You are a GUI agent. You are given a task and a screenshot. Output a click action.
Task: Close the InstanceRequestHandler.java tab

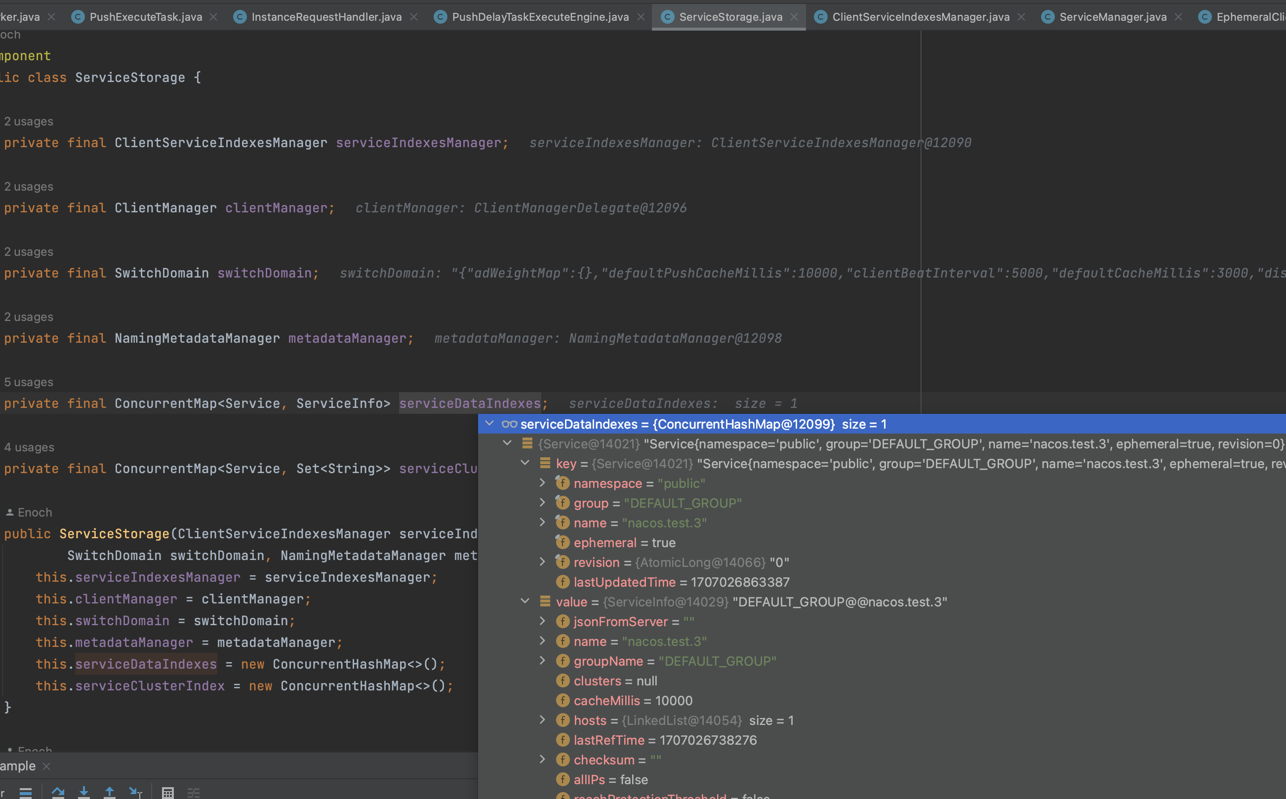point(414,17)
